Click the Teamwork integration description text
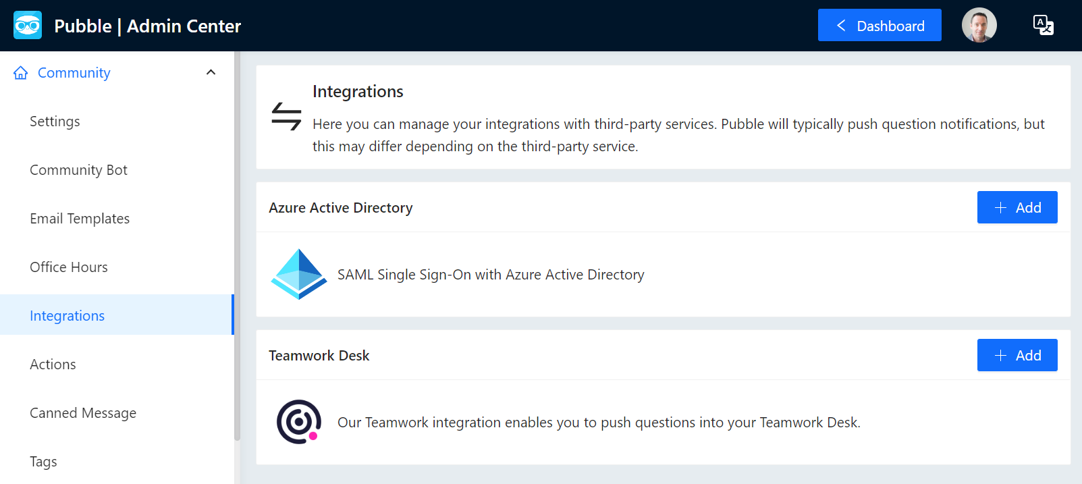 (x=599, y=423)
